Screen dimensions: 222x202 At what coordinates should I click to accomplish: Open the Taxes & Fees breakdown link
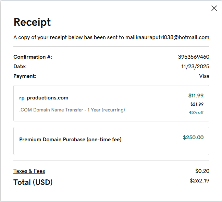coord(29,171)
